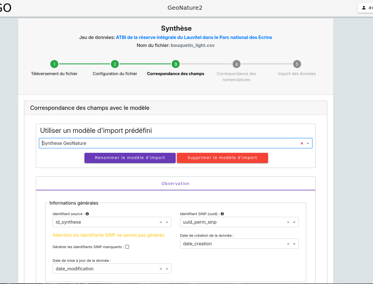The image size is (373, 284).
Task: Click the Correspondance des champs step label
Action: click(176, 74)
